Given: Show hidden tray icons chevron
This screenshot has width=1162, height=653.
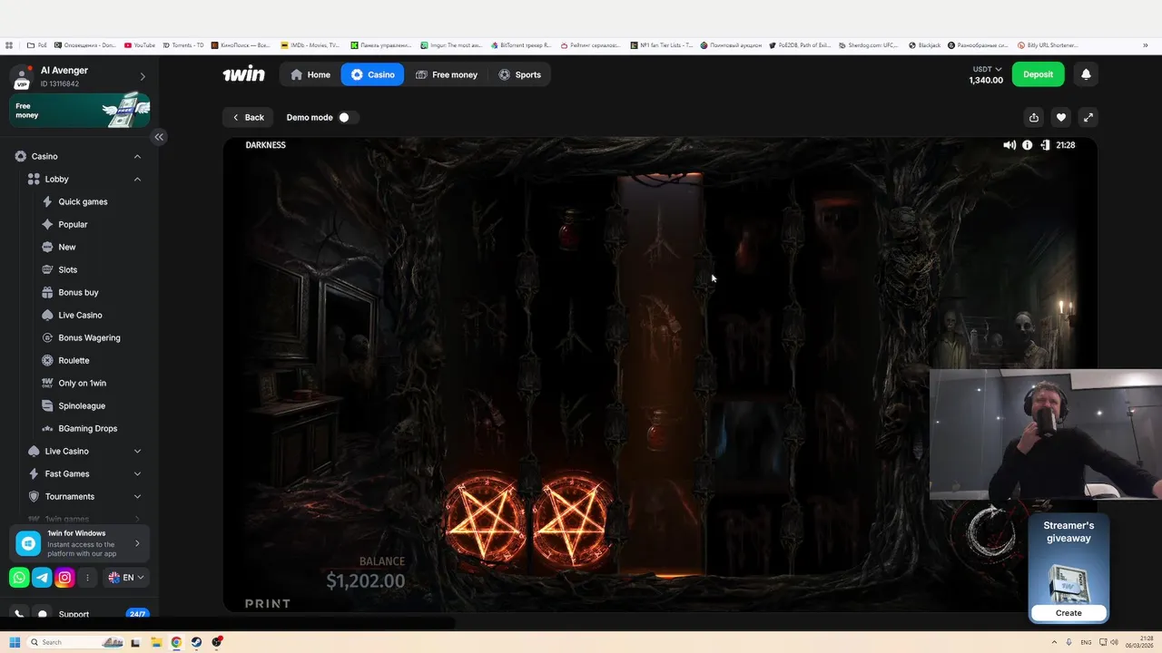Looking at the screenshot, I should point(1054,642).
